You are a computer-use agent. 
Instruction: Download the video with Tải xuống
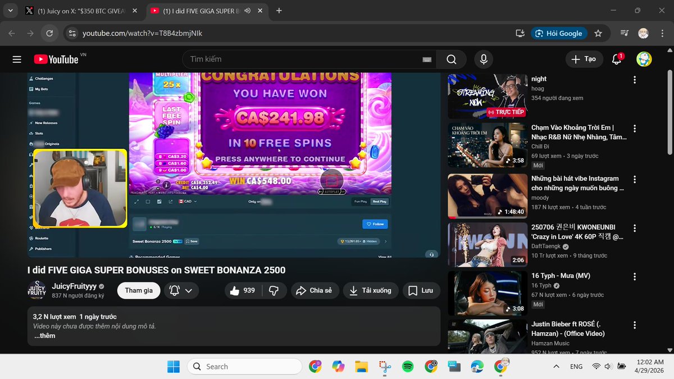tap(371, 290)
